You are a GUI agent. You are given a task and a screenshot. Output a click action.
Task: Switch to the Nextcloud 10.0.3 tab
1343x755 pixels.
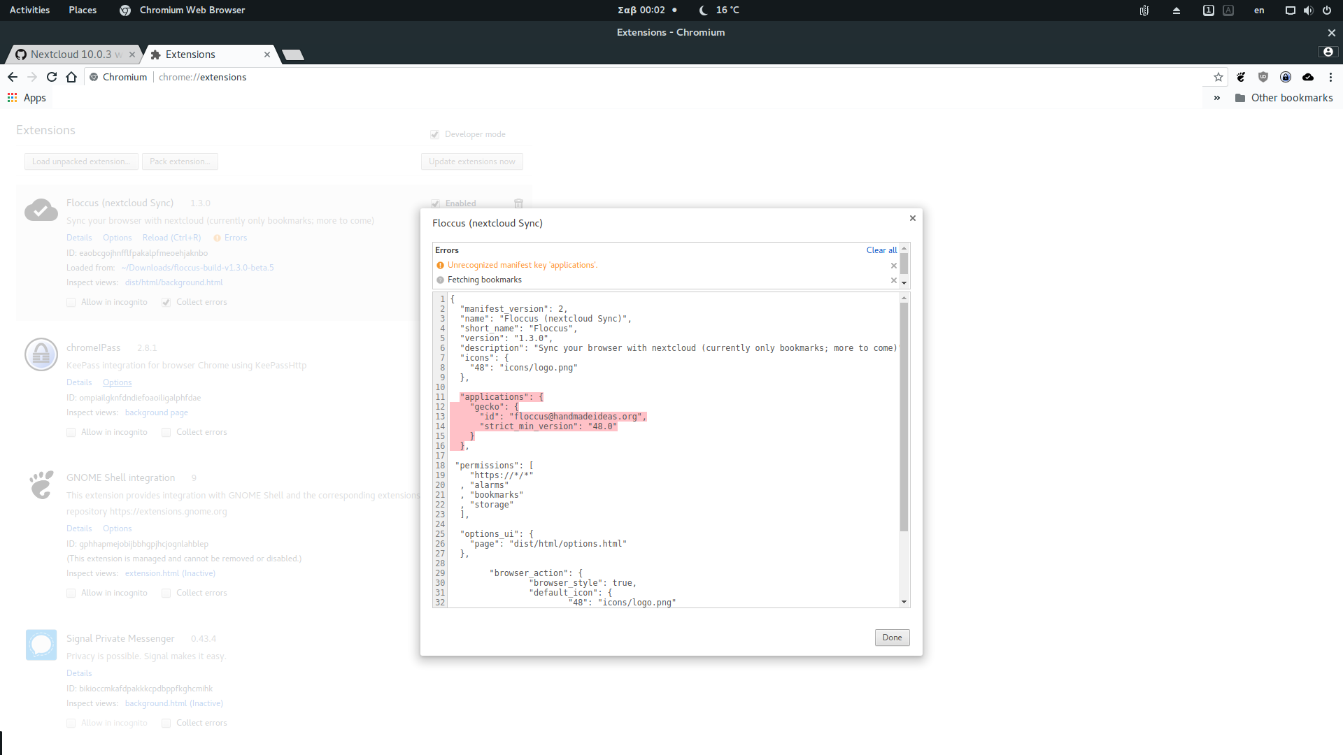coord(70,55)
